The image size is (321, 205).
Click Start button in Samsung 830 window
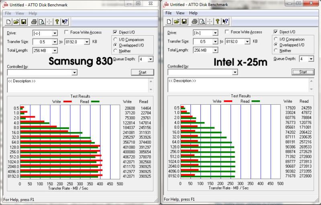coord(143,72)
